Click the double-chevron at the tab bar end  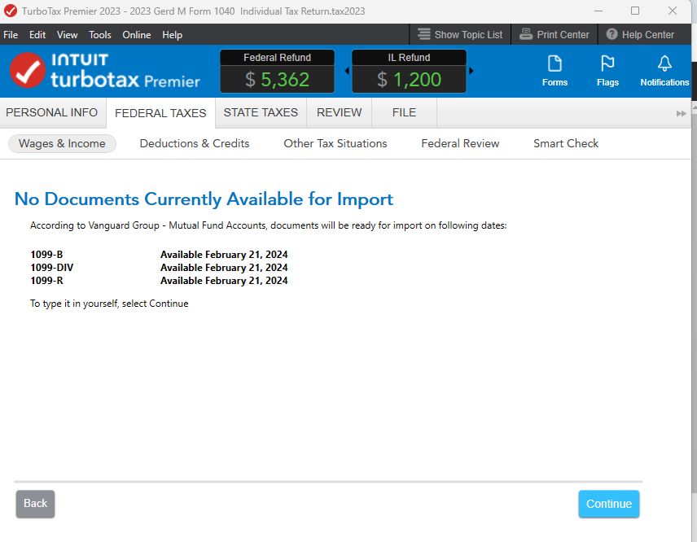tap(681, 114)
